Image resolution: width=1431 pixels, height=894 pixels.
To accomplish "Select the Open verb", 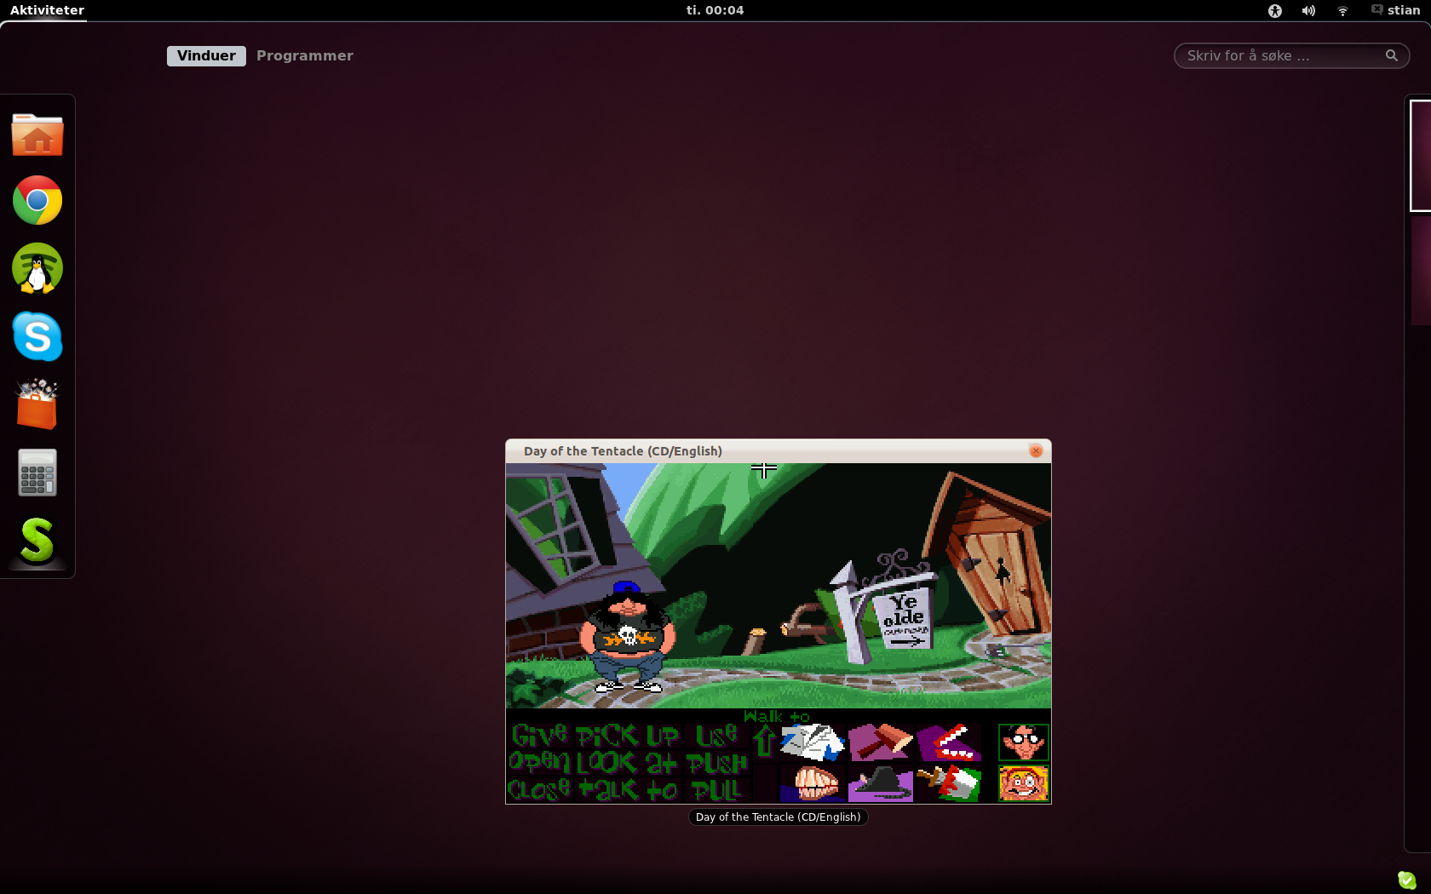I will [x=539, y=761].
